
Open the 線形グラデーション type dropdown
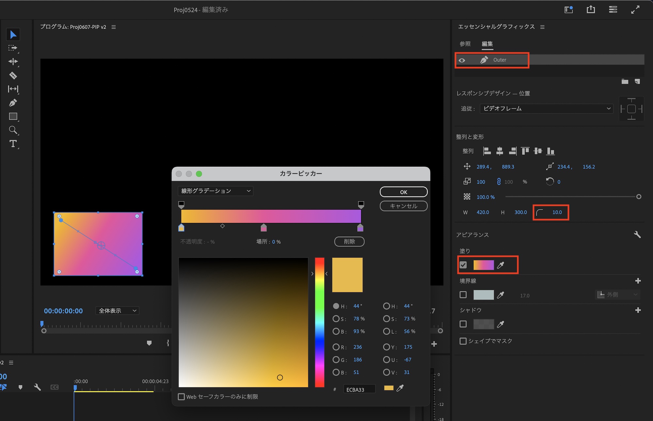click(215, 191)
